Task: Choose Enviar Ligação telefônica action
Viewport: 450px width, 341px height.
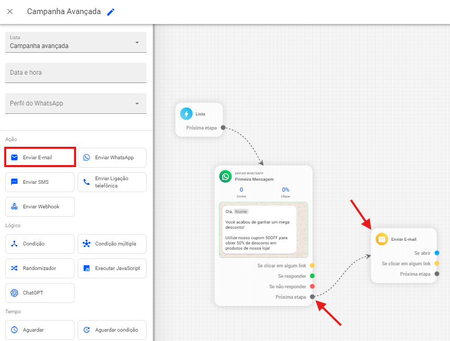Action: point(112,182)
